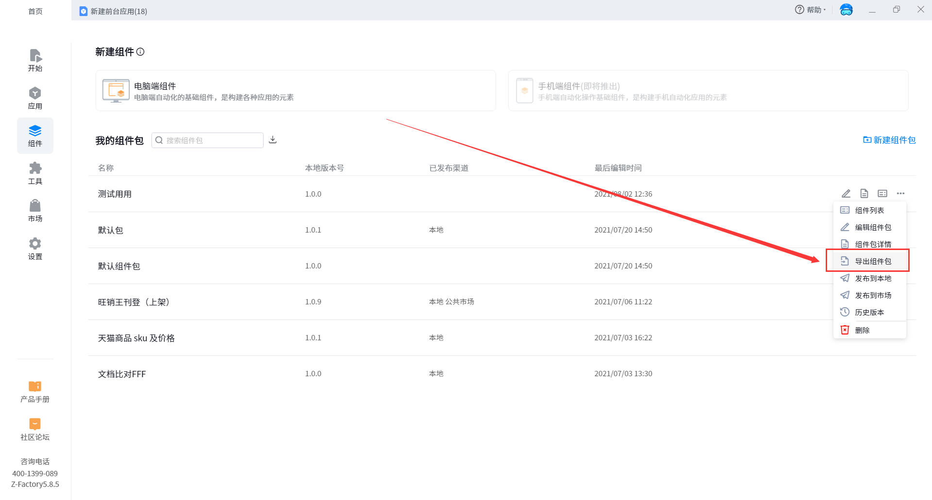Viewport: 932px width, 500px height.
Task: Open the 产品手册 product manual
Action: (x=35, y=392)
